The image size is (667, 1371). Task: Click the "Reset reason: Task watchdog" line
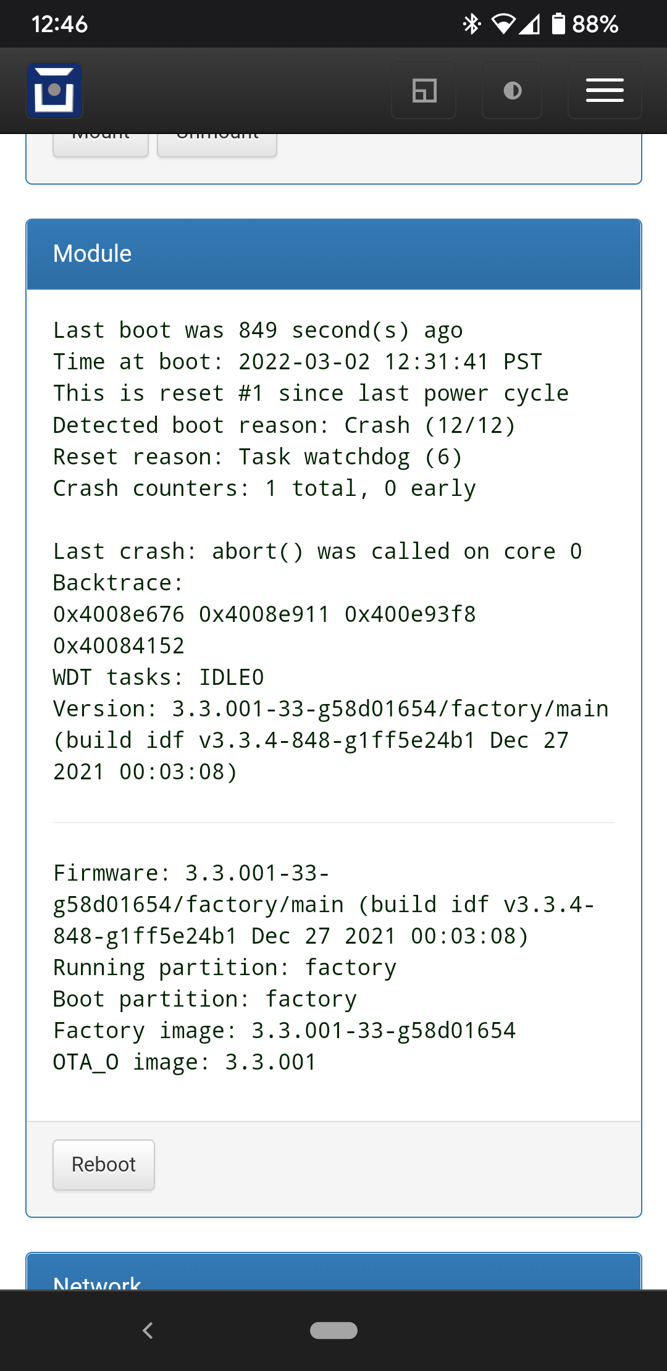pyautogui.click(x=258, y=457)
